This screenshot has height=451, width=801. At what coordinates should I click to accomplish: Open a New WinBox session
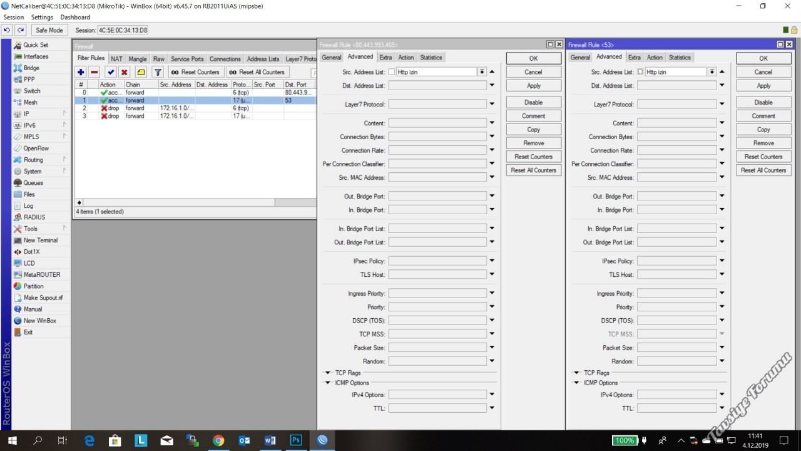pyautogui.click(x=40, y=321)
